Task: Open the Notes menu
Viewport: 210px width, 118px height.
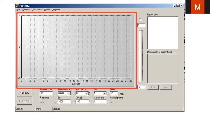Action: (x=47, y=10)
